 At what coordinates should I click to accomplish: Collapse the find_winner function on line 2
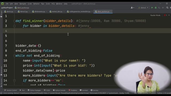coord(14,21)
